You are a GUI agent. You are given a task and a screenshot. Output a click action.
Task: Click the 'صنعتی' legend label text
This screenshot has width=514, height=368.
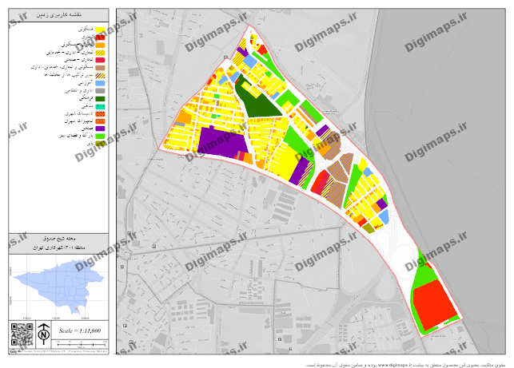(88, 129)
